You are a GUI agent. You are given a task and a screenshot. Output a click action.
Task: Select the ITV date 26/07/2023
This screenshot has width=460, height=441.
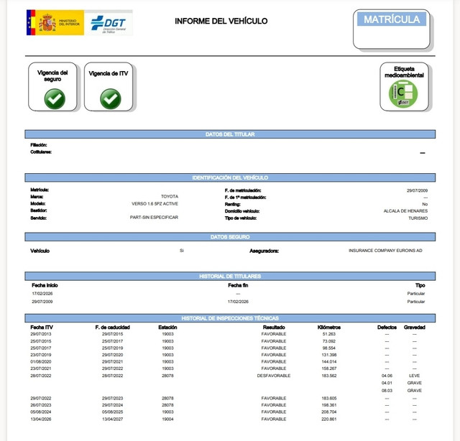click(x=41, y=405)
